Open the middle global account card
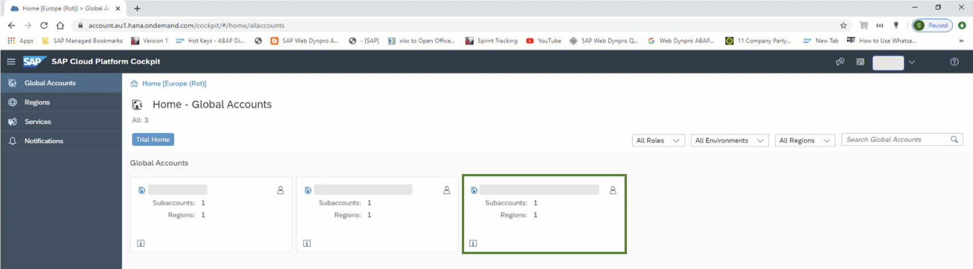 tap(377, 213)
